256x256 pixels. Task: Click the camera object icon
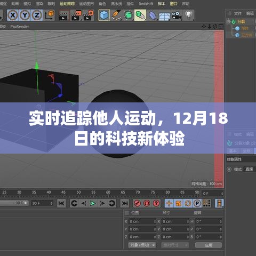tap(177, 15)
